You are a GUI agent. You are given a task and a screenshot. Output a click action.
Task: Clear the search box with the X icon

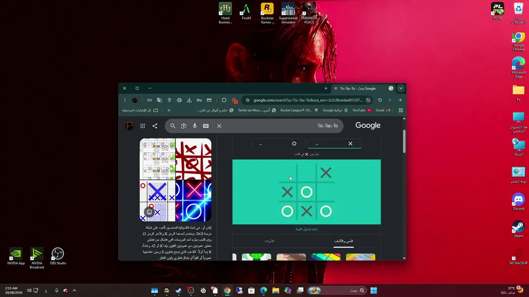click(219, 126)
